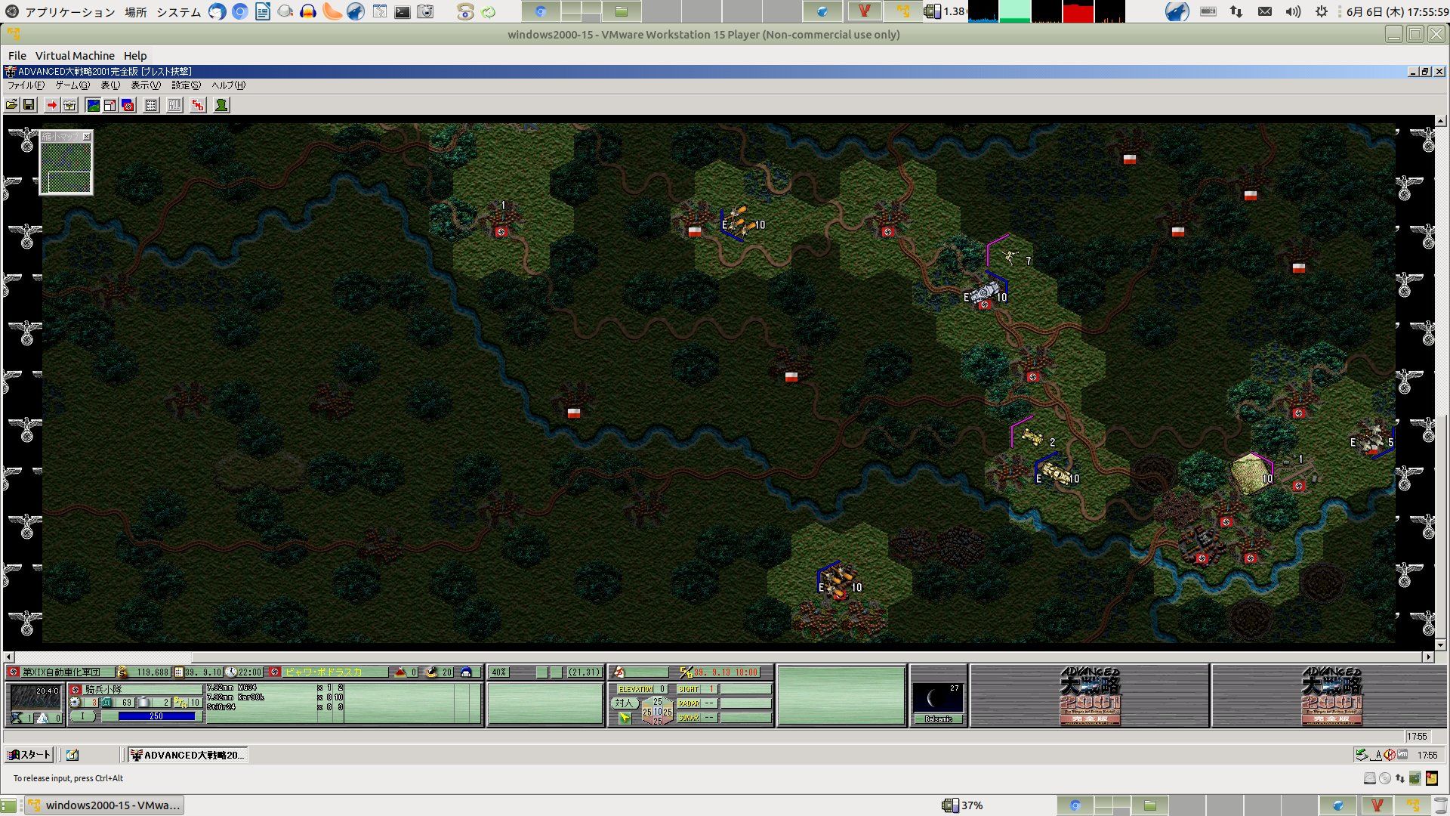
Task: Select the aircraft unit with strength 7
Action: pyautogui.click(x=1010, y=258)
